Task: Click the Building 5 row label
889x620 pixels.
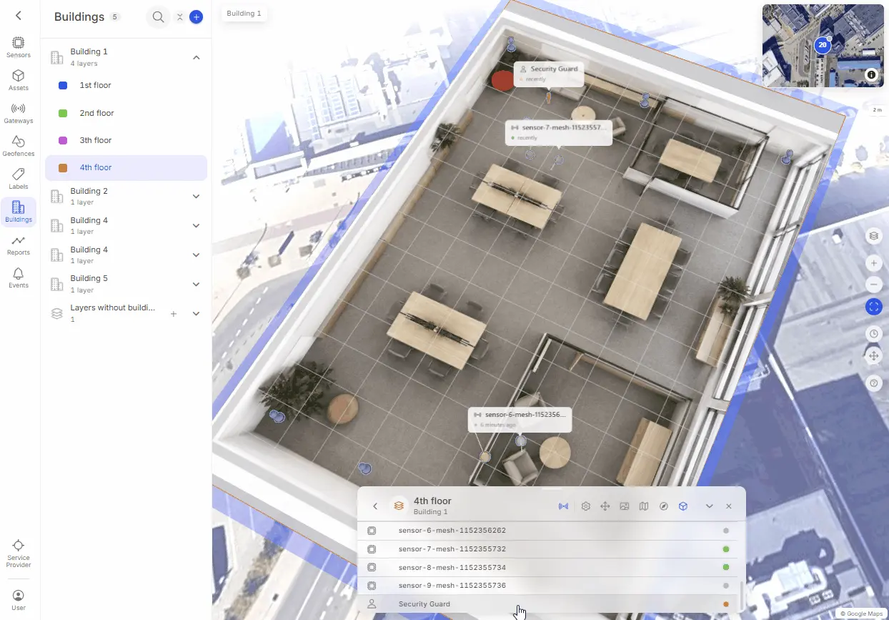Action: (89, 278)
